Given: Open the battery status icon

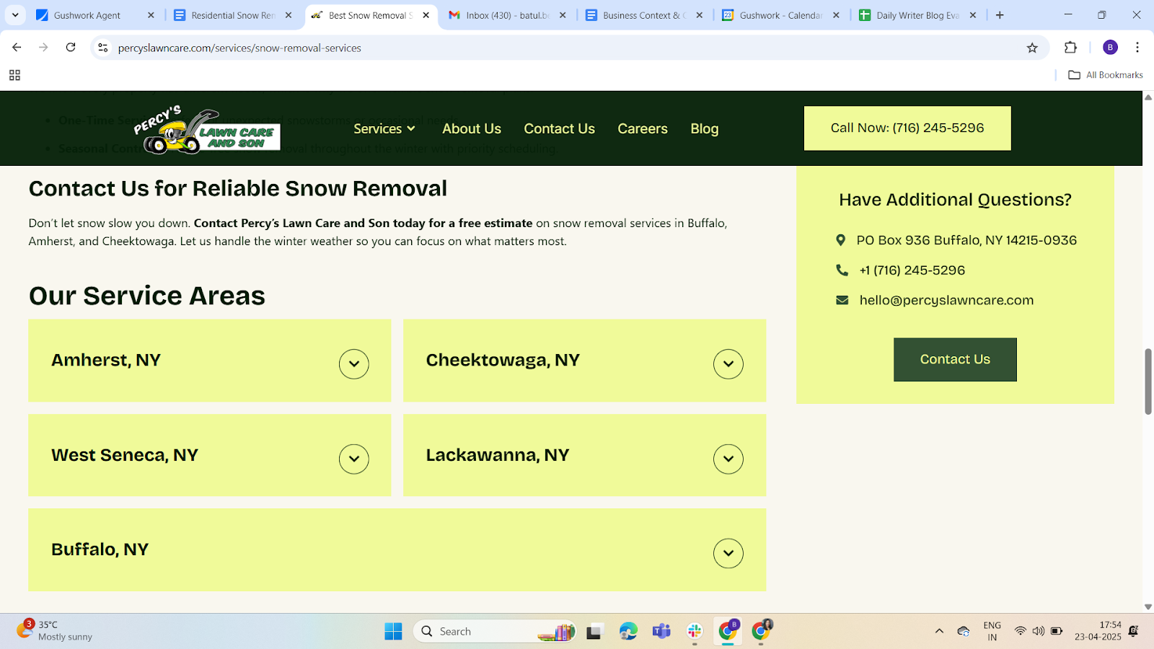Looking at the screenshot, I should click(x=1057, y=631).
